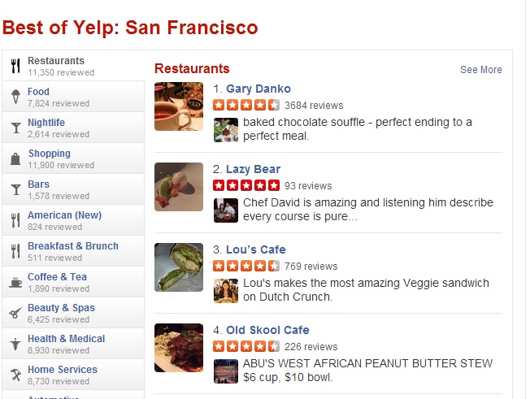The width and height of the screenshot is (530, 399).
Task: Click the Home Services tools icon
Action: [15, 375]
